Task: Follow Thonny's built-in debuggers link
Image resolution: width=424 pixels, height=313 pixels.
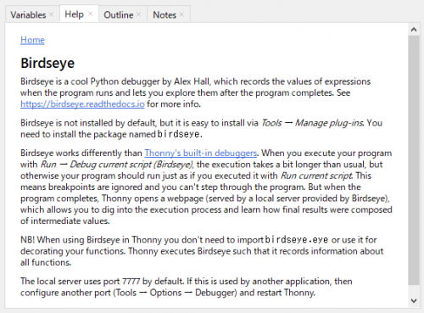Action: point(201,153)
